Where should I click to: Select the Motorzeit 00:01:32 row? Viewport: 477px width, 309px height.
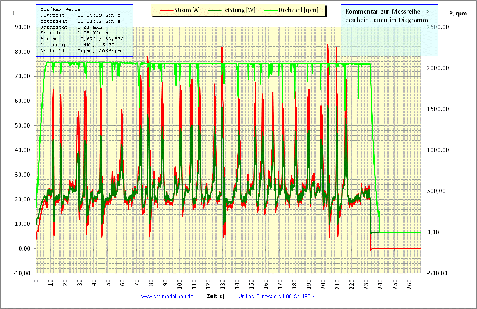coord(80,21)
